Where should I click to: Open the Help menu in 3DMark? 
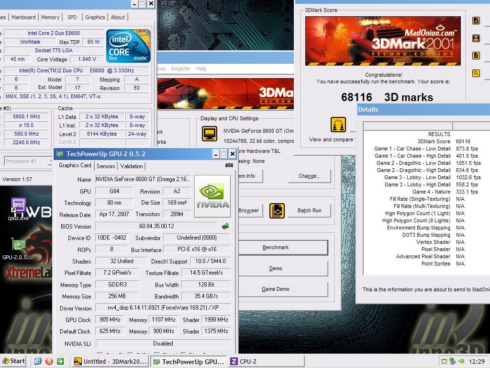click(x=201, y=69)
